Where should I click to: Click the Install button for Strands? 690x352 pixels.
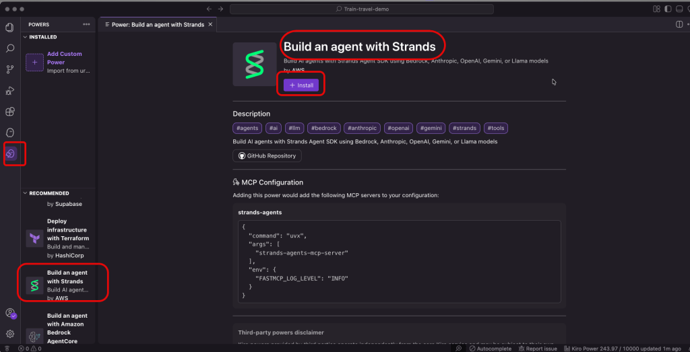click(301, 85)
